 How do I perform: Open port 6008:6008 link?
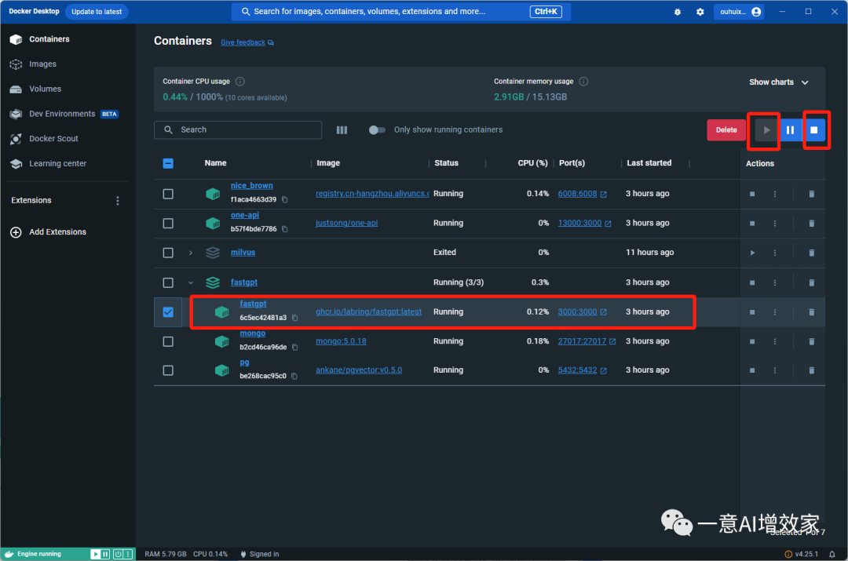tap(577, 194)
